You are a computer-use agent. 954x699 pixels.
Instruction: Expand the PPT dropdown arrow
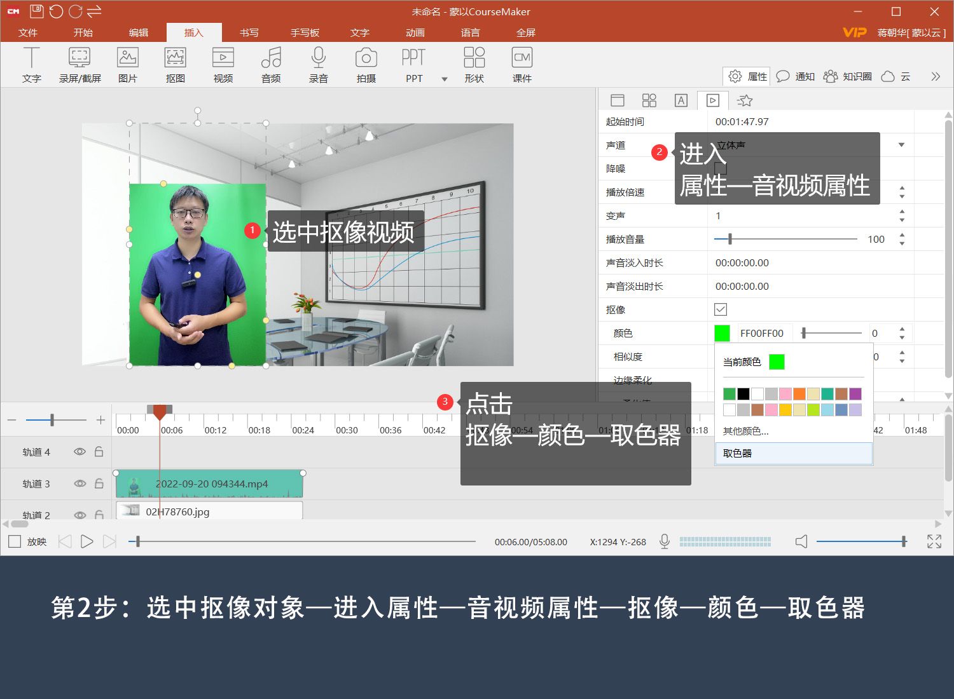point(445,79)
